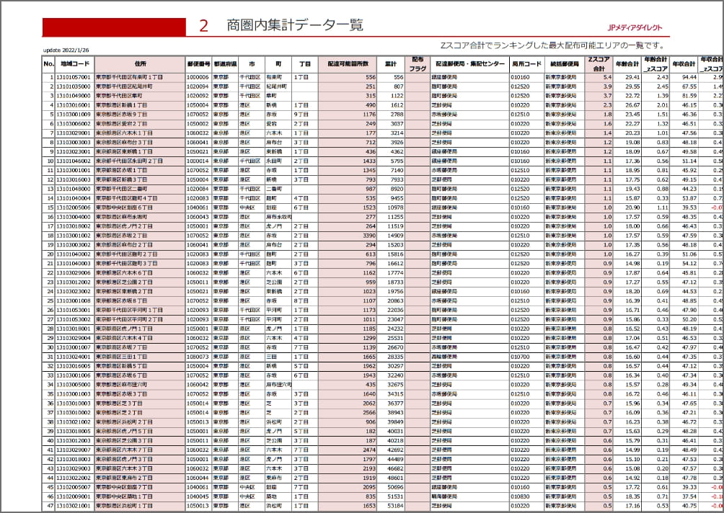Select the Zスコア合計 column header
Screen dimensions: 724x513
click(599, 63)
